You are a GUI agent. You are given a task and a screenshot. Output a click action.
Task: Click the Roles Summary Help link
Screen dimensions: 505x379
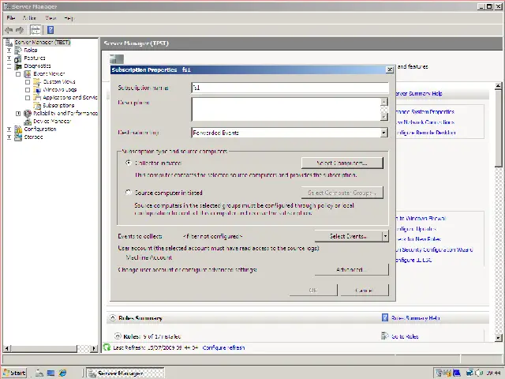pos(416,318)
